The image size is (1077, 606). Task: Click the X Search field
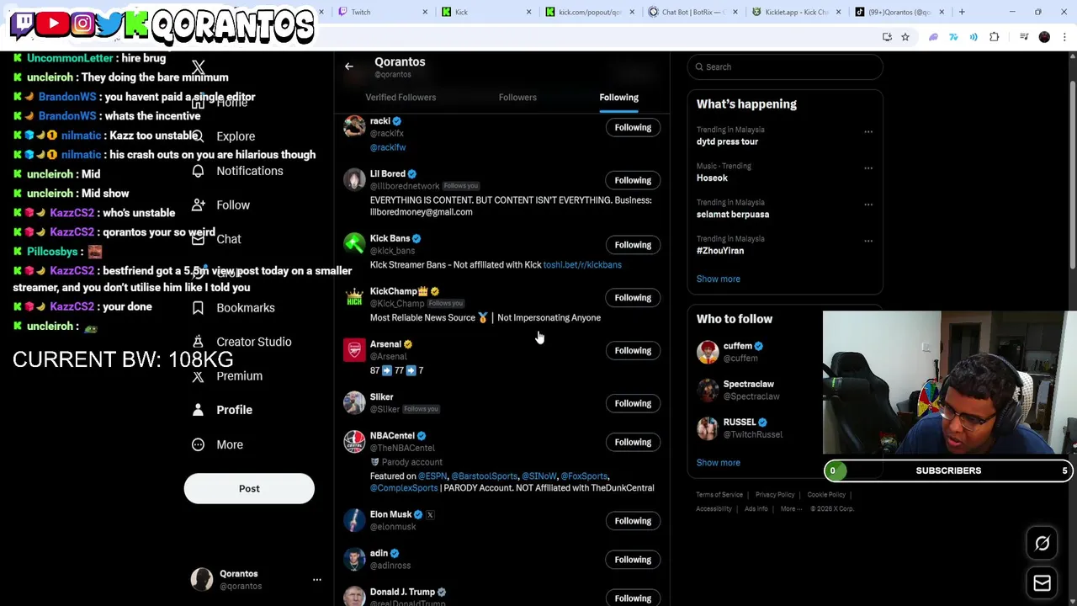[785, 66]
